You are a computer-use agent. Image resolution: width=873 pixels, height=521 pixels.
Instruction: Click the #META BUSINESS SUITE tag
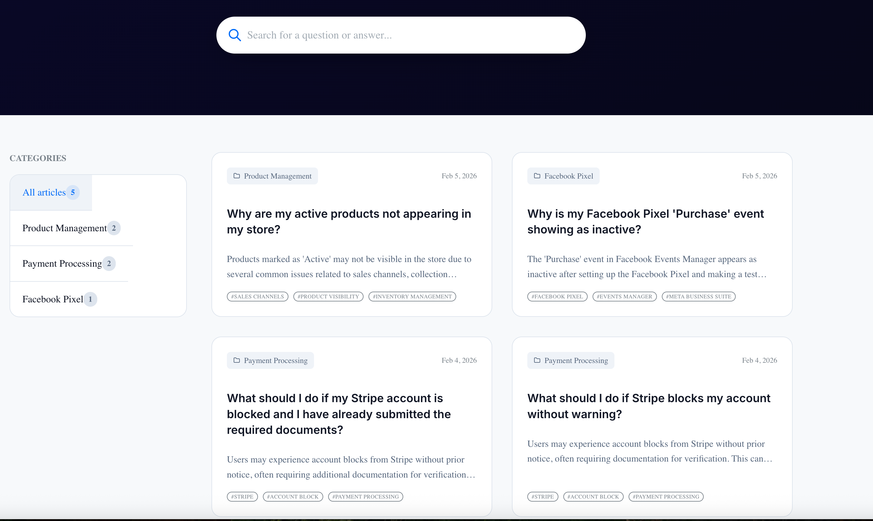pyautogui.click(x=698, y=297)
